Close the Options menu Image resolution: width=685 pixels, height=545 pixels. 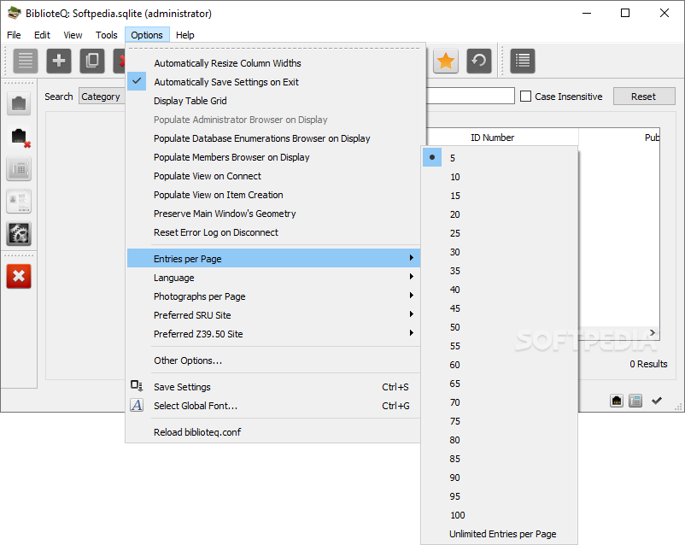point(147,35)
